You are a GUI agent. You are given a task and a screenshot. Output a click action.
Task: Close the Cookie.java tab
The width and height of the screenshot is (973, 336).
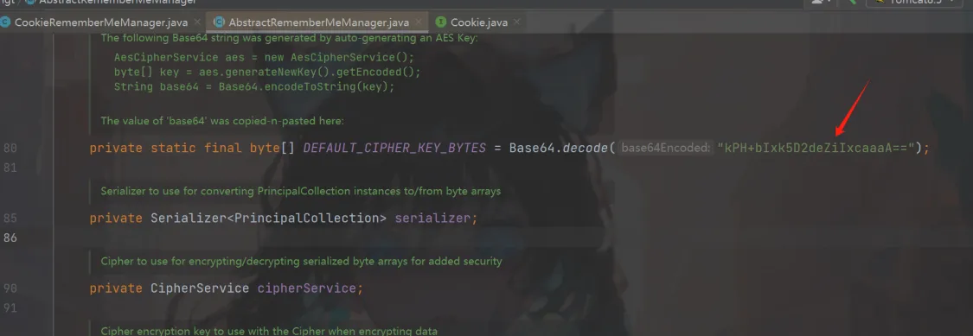[516, 22]
